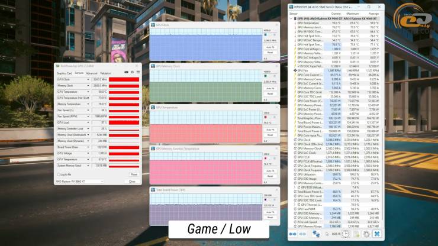Screen dimensions: 438x246
Task: Open the GPU Clock sensor dropdown
Action: (88, 79)
